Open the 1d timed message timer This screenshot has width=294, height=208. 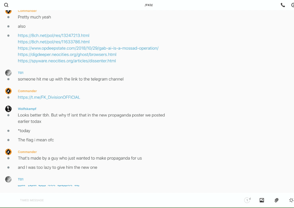coord(247,200)
